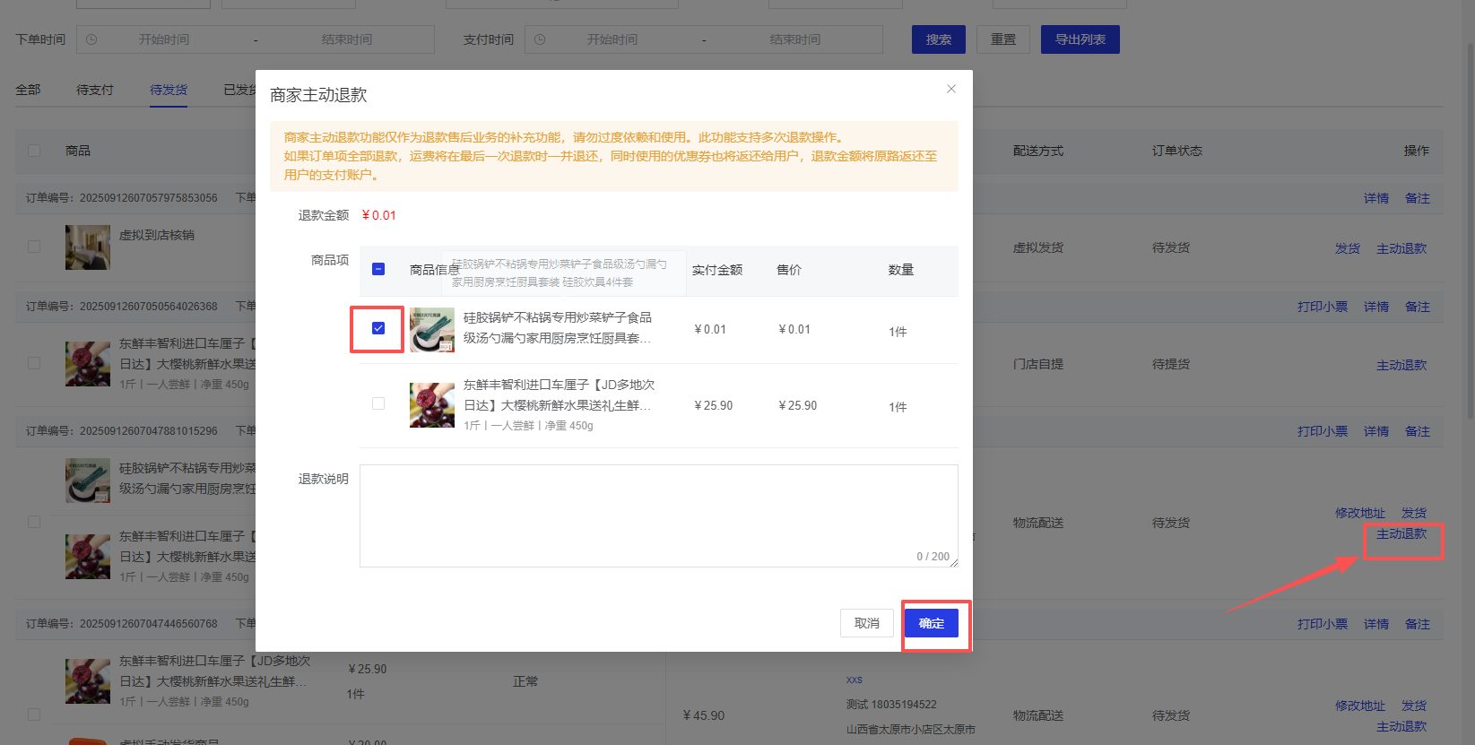
Task: Switch to the 待支付 tab
Action: tap(95, 90)
